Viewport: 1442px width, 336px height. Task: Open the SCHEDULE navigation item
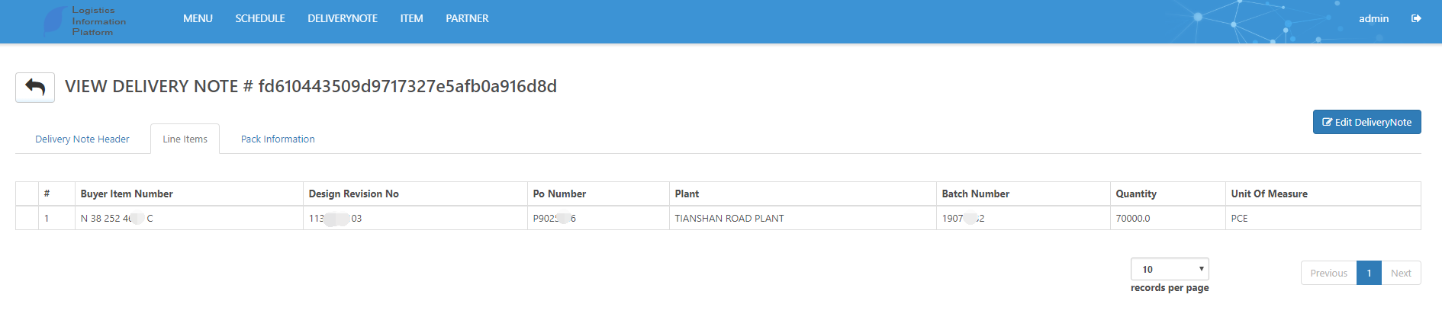pos(260,18)
